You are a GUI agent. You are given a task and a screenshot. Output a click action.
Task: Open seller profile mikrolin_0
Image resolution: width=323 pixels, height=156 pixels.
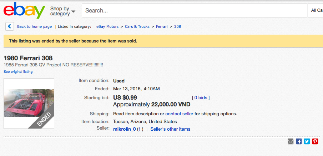tap(124, 129)
